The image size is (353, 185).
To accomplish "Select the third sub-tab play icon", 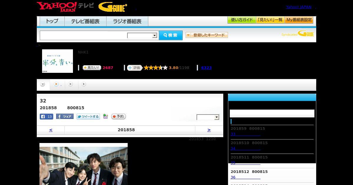I will pyautogui.click(x=71, y=84).
